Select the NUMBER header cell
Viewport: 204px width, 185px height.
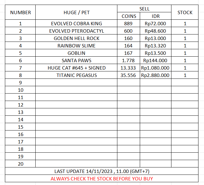point(20,12)
